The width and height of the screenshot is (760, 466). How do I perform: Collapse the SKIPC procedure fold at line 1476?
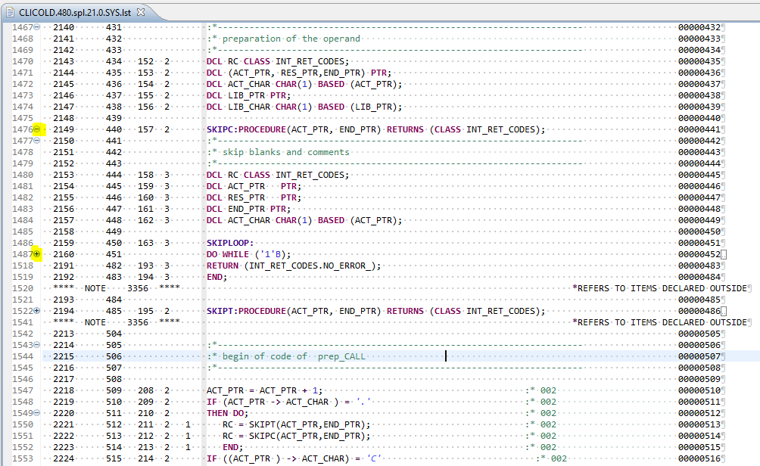[37, 129]
